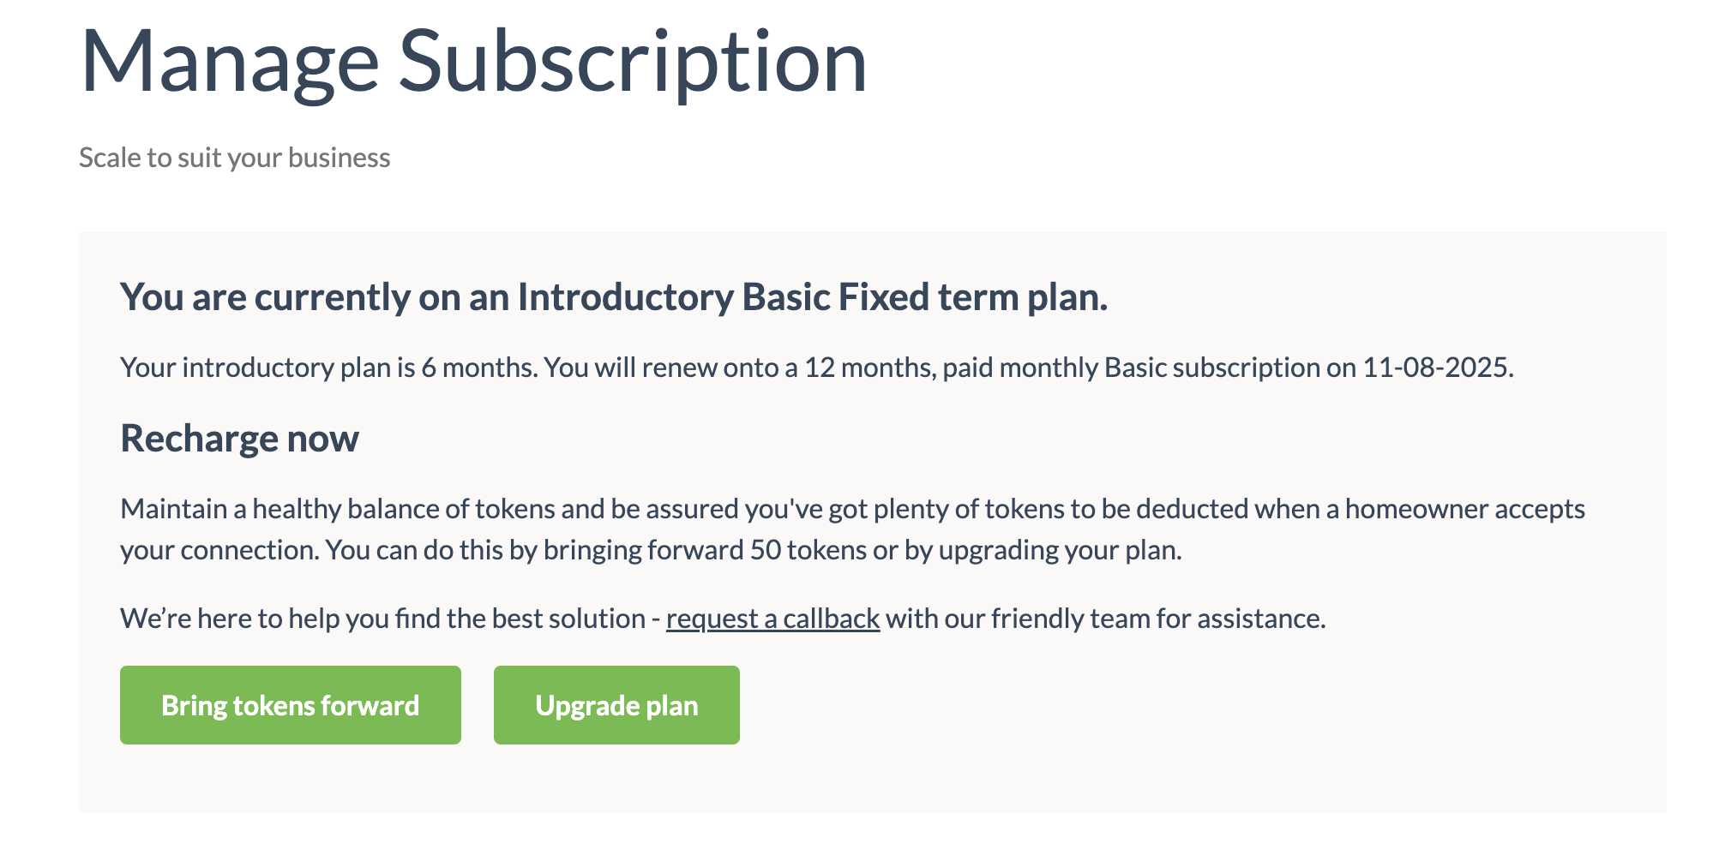Click the Recharge now heading
This screenshot has width=1713, height=843.
pyautogui.click(x=239, y=439)
